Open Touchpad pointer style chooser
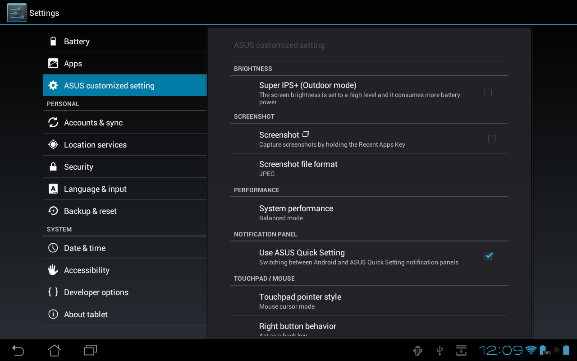The width and height of the screenshot is (577, 361). (x=369, y=301)
